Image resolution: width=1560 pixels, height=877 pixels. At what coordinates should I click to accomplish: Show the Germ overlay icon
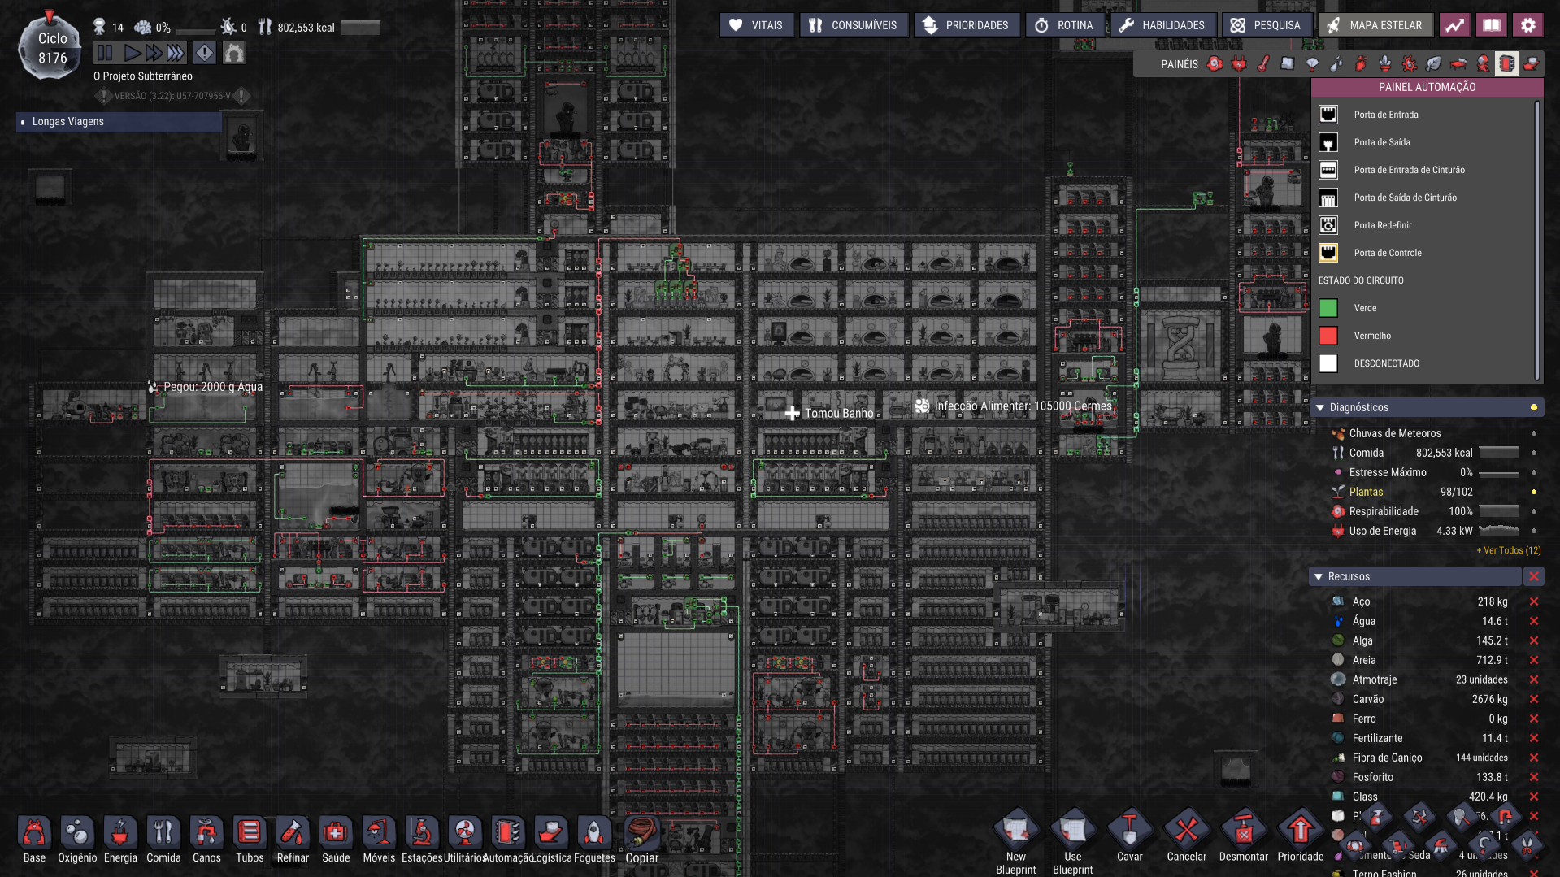1410,63
